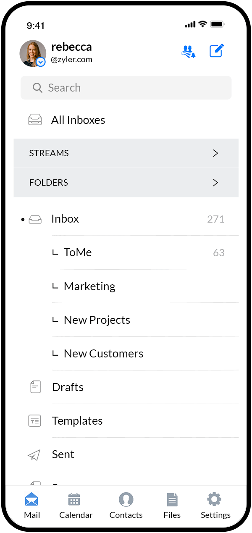Open the compose new email icon
This screenshot has height=533, width=252.
216,50
